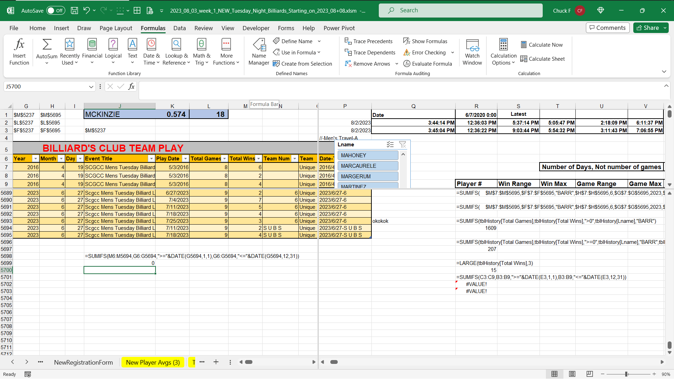Click the Comments button

coord(608,28)
